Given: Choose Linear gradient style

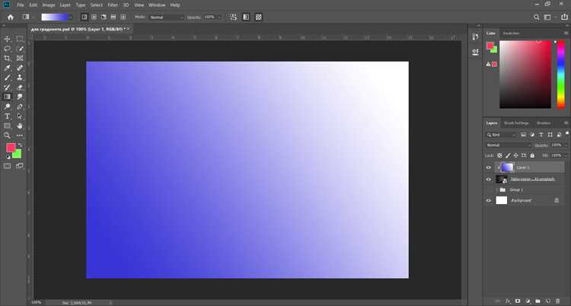Looking at the screenshot, I should pyautogui.click(x=85, y=17).
